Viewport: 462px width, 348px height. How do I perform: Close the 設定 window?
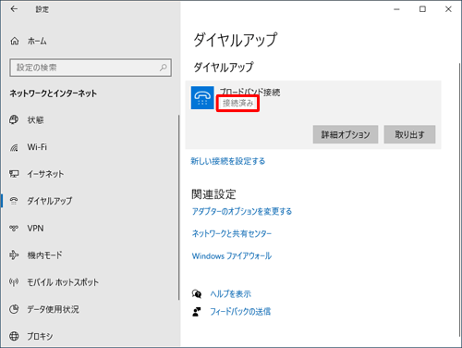coord(448,9)
